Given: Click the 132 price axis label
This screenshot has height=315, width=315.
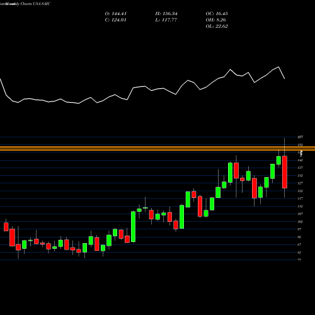Looking at the screenshot, I should (301, 176).
